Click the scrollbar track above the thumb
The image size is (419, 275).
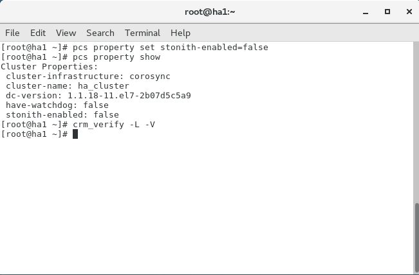pos(416,123)
